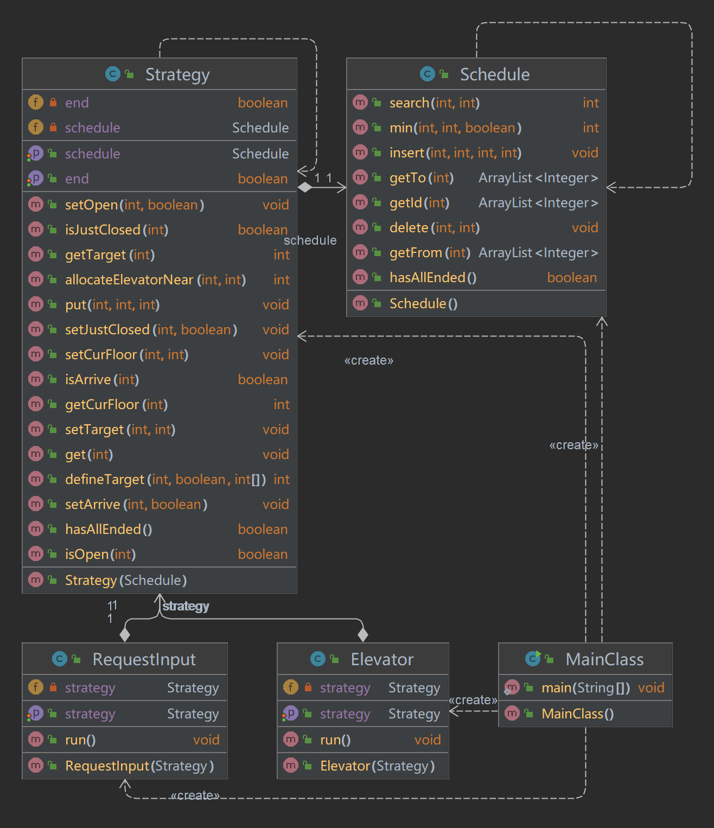Click the method icon next to search(int, int)

pos(360,102)
